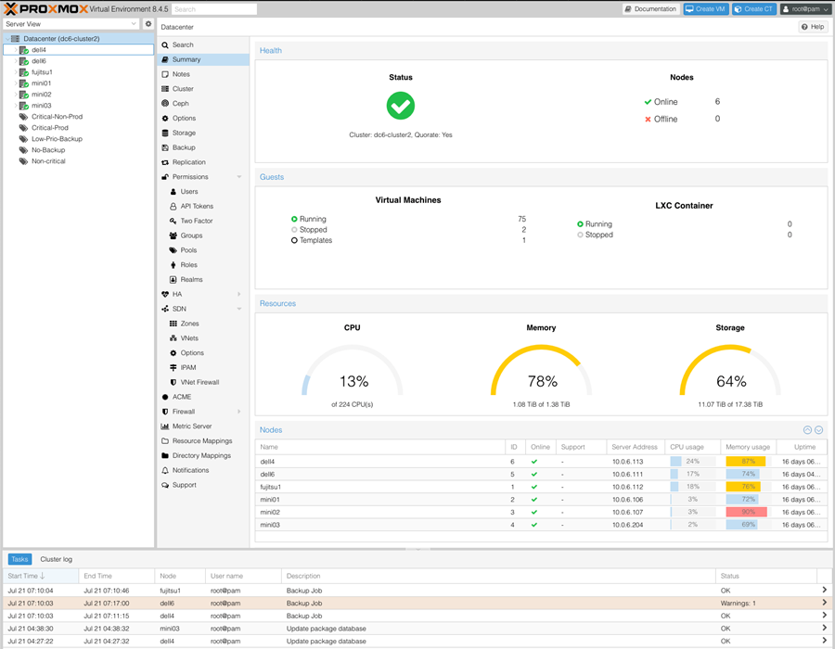Click server address 10.0.6.111

(627, 474)
